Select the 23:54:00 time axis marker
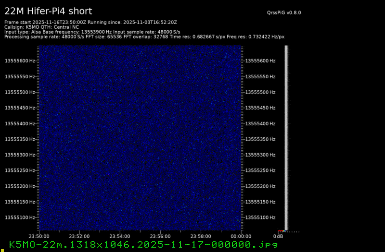 coord(120,236)
